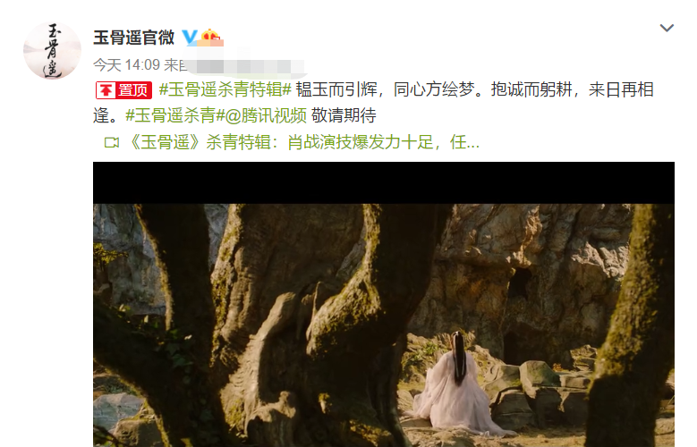Click the red up-arrow pin icon
The image size is (697, 447).
click(x=106, y=90)
